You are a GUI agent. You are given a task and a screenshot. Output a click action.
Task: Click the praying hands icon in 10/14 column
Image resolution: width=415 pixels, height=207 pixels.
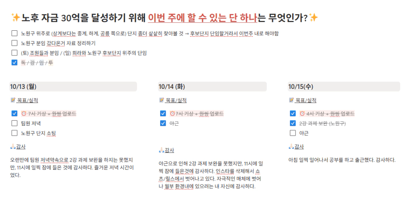point(161,150)
